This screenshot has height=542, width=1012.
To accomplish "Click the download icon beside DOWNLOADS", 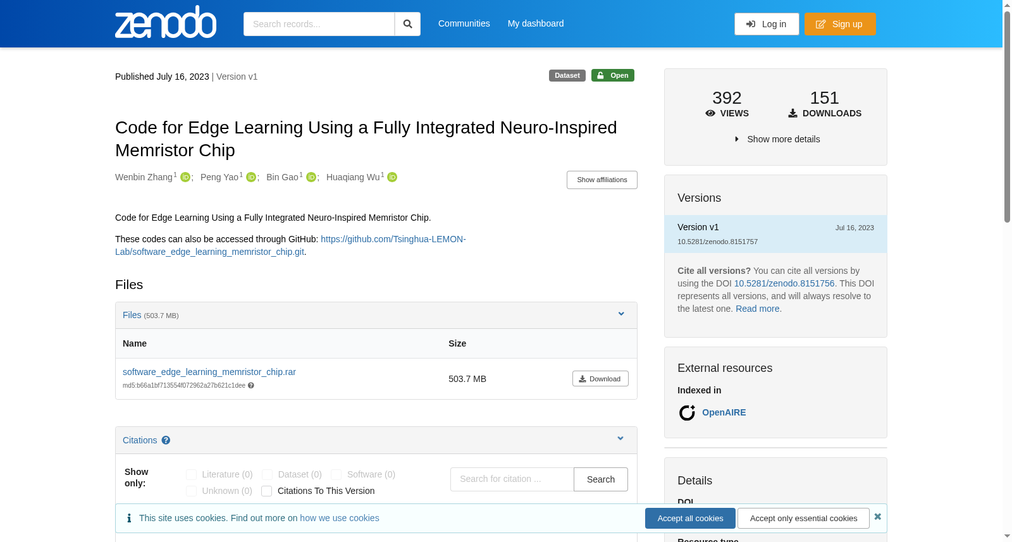I will 793,113.
